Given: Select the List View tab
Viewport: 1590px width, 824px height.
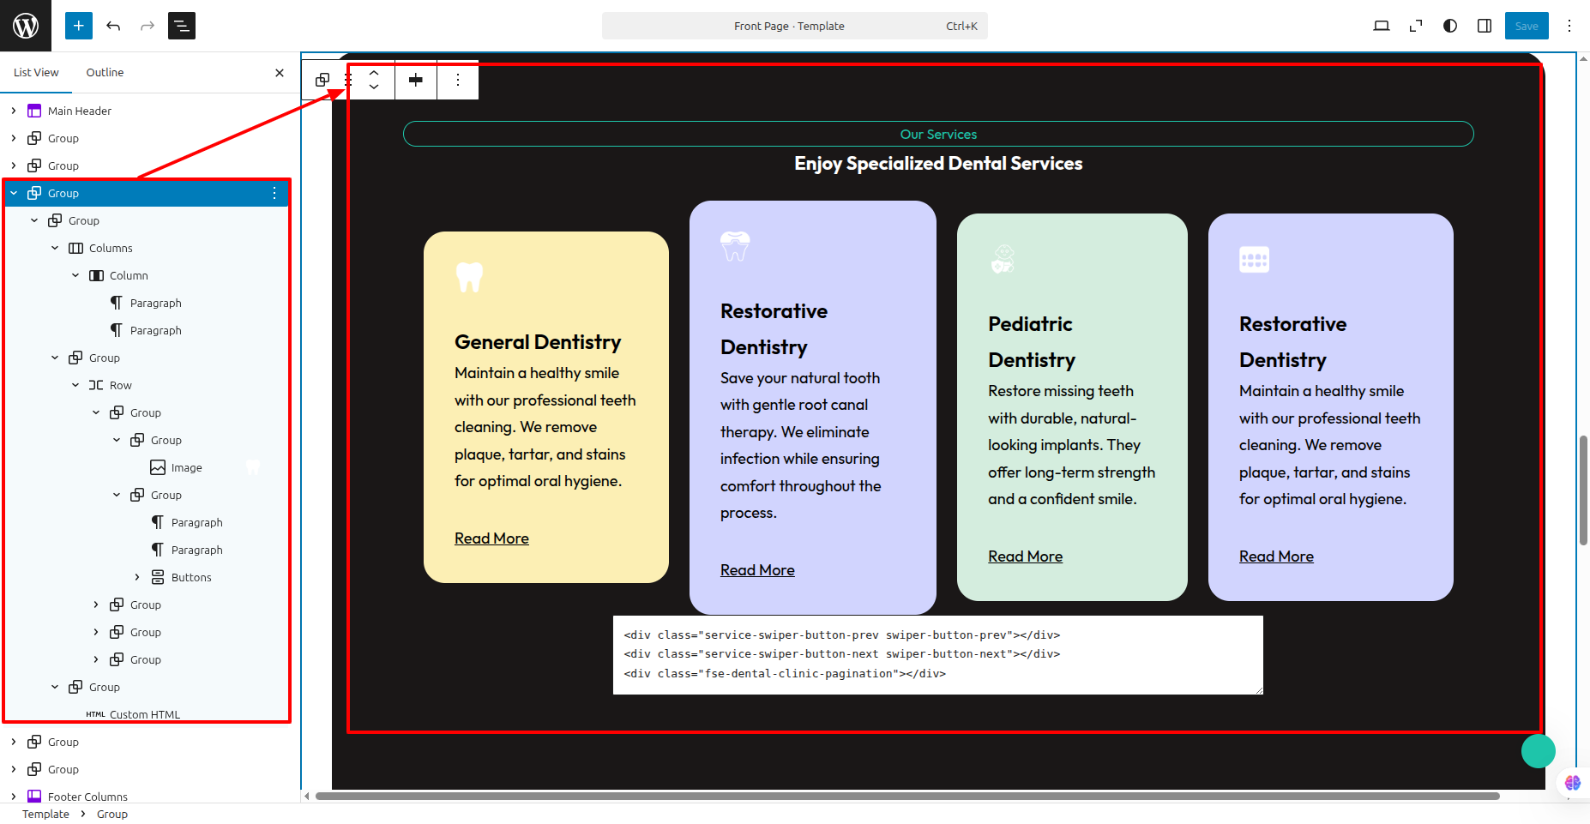Looking at the screenshot, I should 36,73.
